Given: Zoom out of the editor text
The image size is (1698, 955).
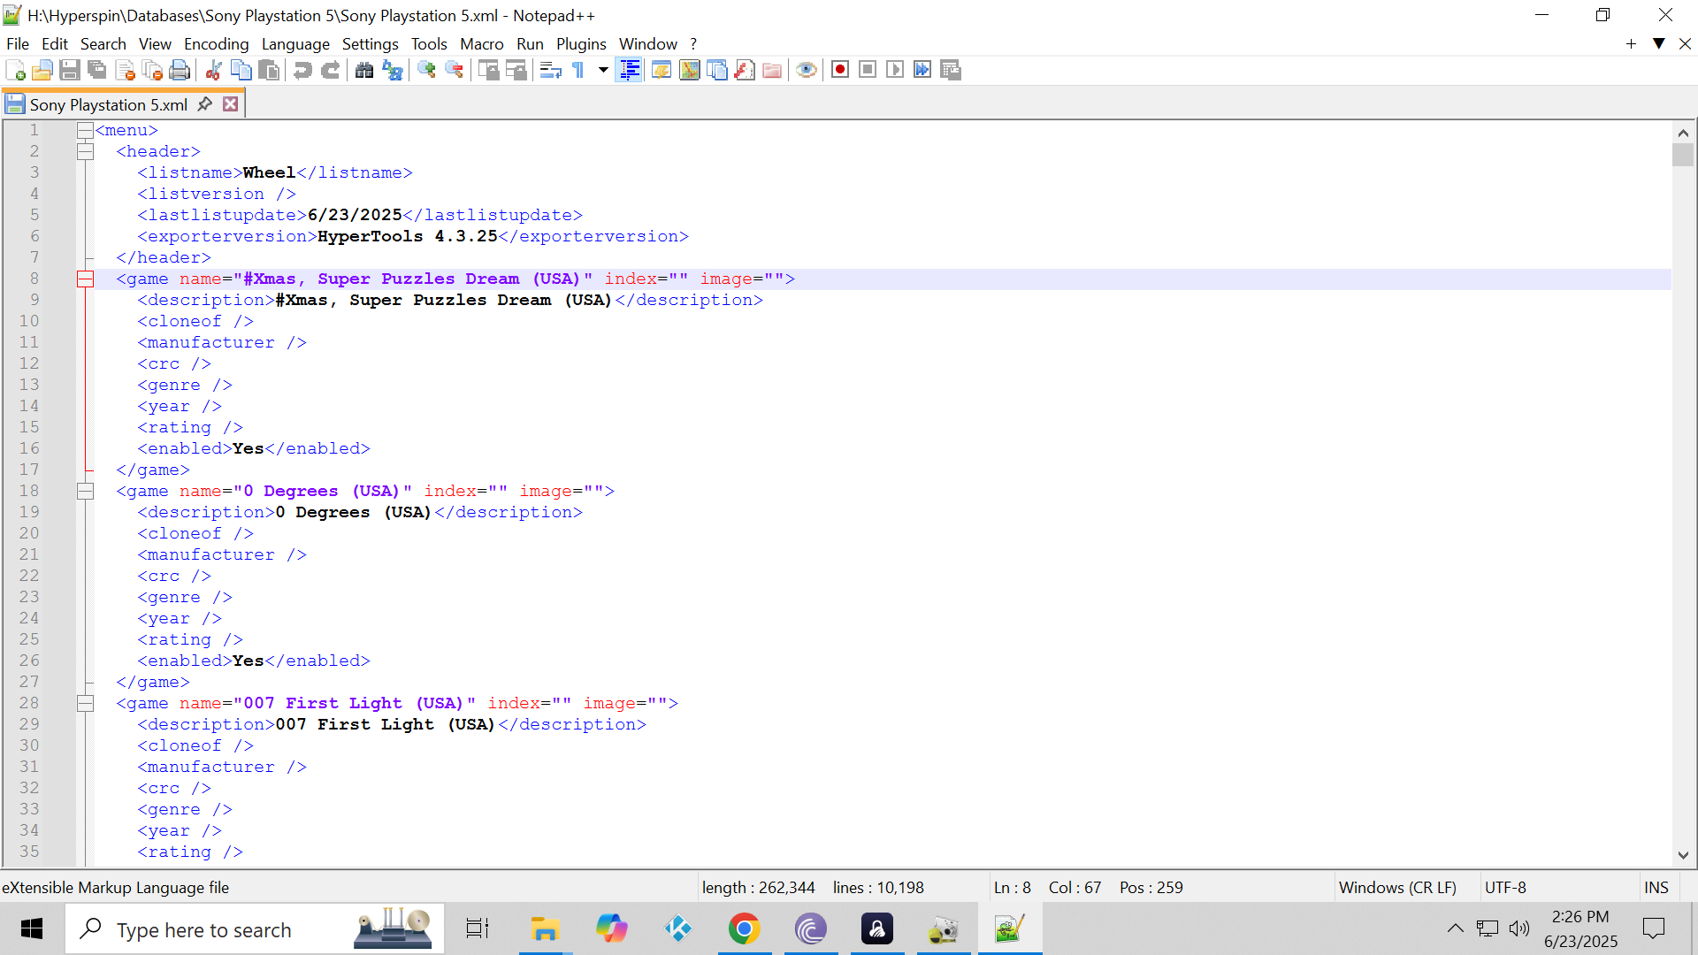Looking at the screenshot, I should click(x=454, y=70).
